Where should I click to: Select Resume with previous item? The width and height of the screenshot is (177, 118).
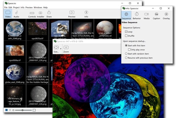[127, 58]
